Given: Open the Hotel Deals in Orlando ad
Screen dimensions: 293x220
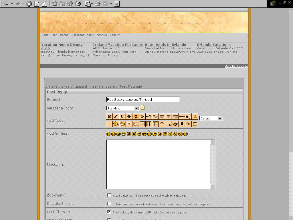Looking at the screenshot, I should coord(165,45).
